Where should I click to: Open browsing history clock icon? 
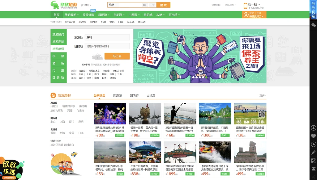pyautogui.click(x=313, y=144)
